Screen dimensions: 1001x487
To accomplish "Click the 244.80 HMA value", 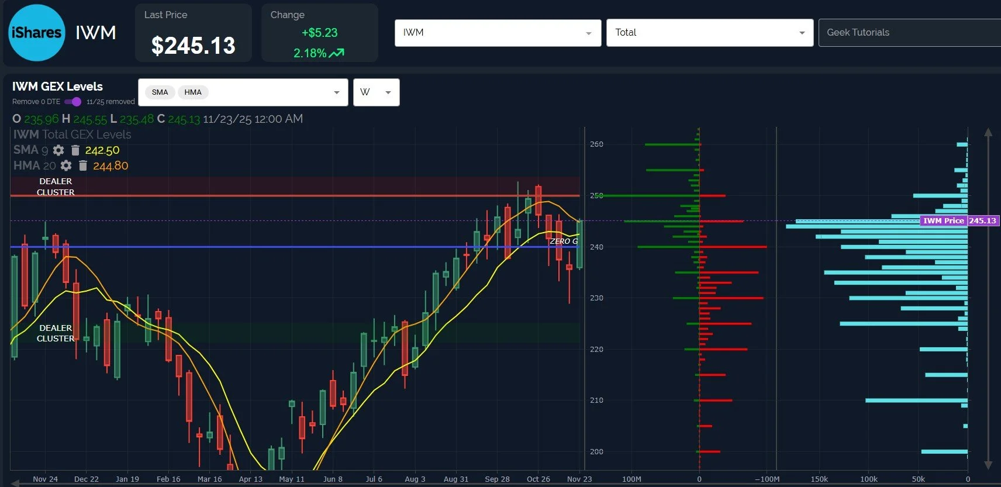I will 111,165.
